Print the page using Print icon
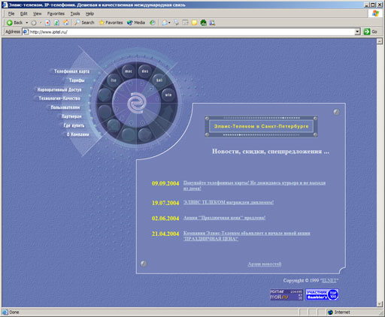385x317 pixels. pyautogui.click(x=177, y=23)
